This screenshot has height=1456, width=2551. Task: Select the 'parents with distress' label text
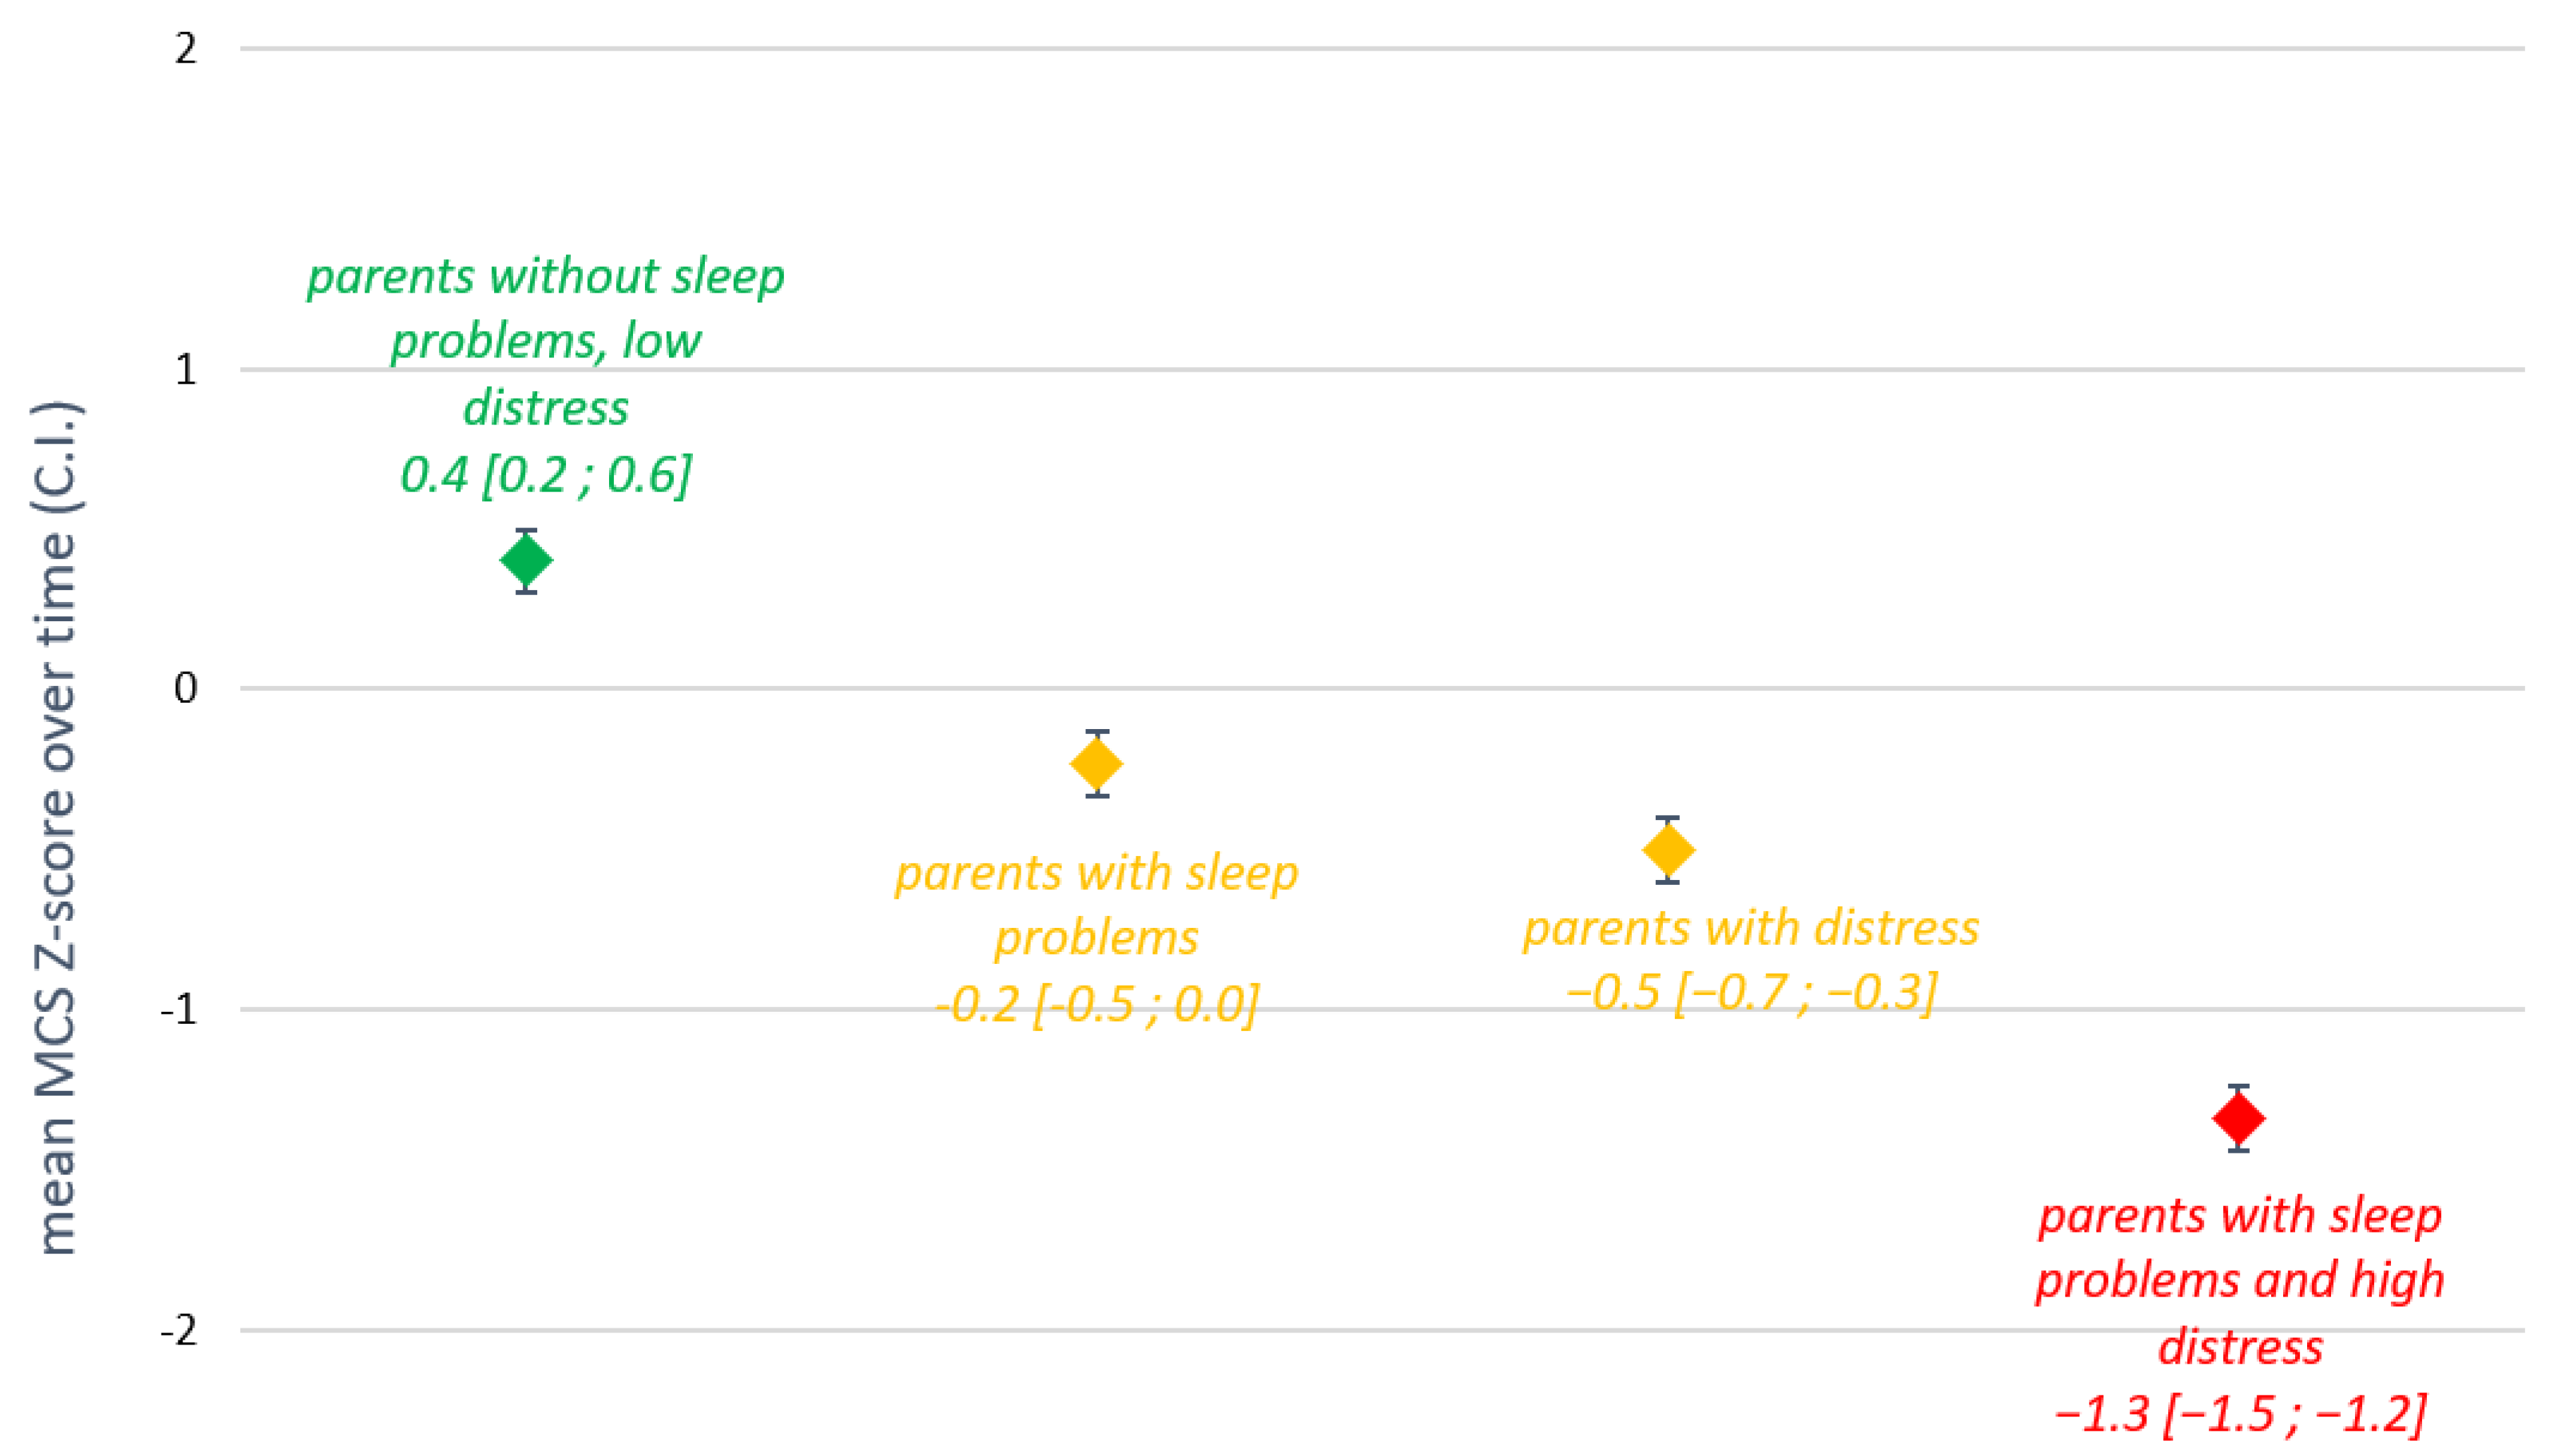pos(1750,928)
